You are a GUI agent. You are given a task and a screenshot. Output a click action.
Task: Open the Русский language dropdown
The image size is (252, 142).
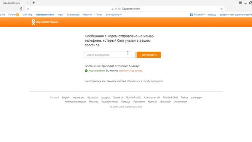pos(199,15)
